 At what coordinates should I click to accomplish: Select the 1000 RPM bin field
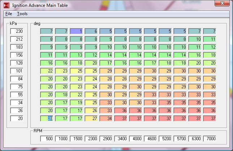click(61, 139)
